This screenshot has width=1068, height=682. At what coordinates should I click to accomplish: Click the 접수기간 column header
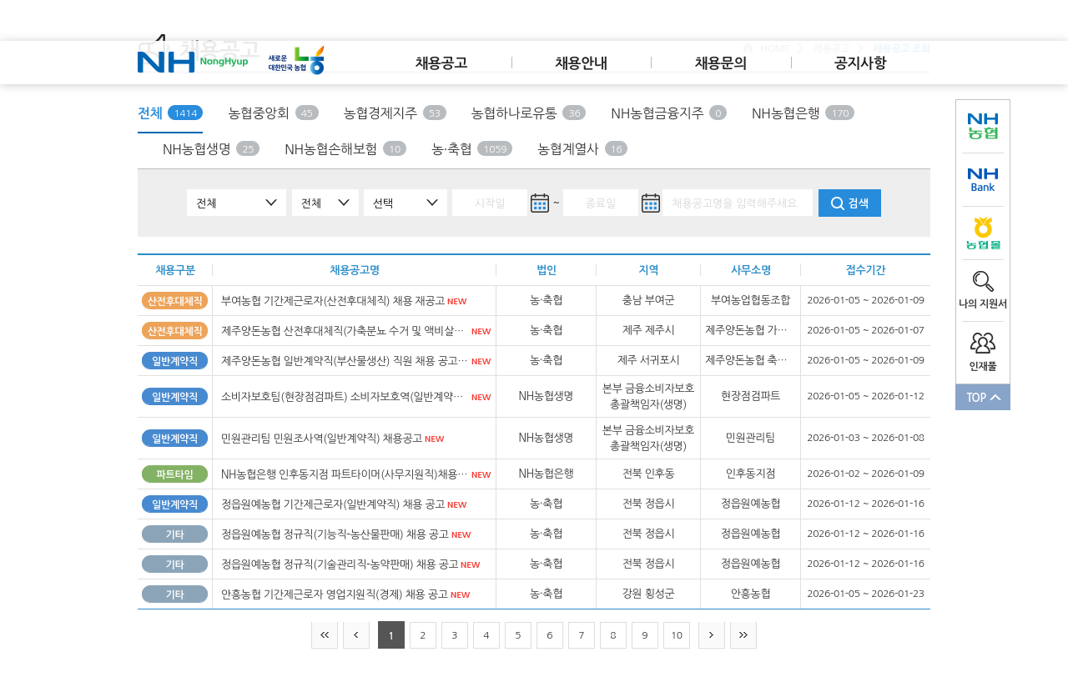click(865, 269)
